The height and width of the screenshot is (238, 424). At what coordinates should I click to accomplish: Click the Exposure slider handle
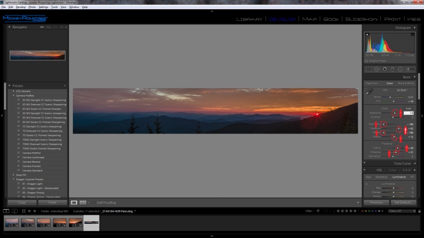pos(395,113)
